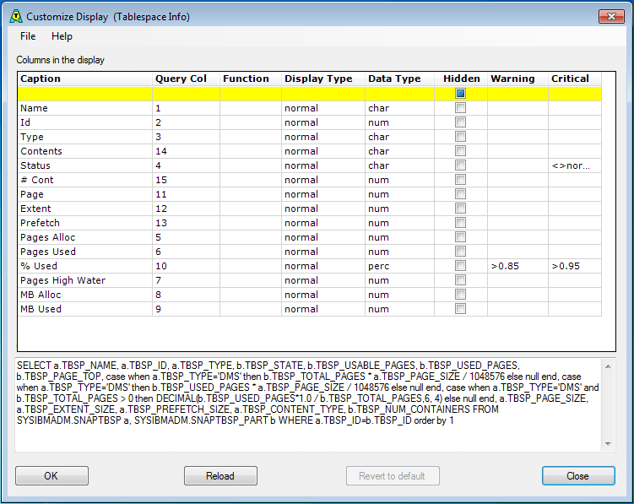
Task: Select the 'Pages Used' caption cell
Action: 85,252
